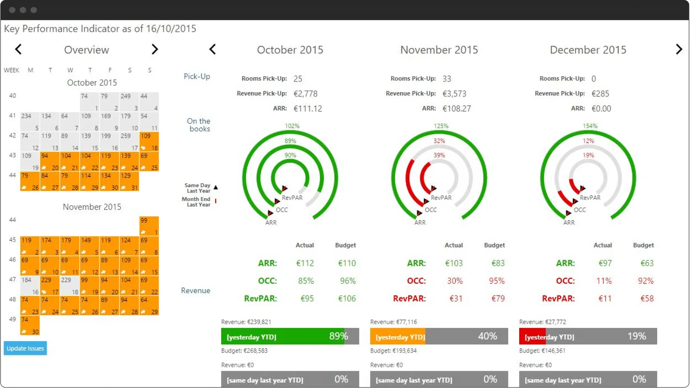Click the OCC marker triangle on the November gauge
Viewport: 690px width, 388px height.
426,201
